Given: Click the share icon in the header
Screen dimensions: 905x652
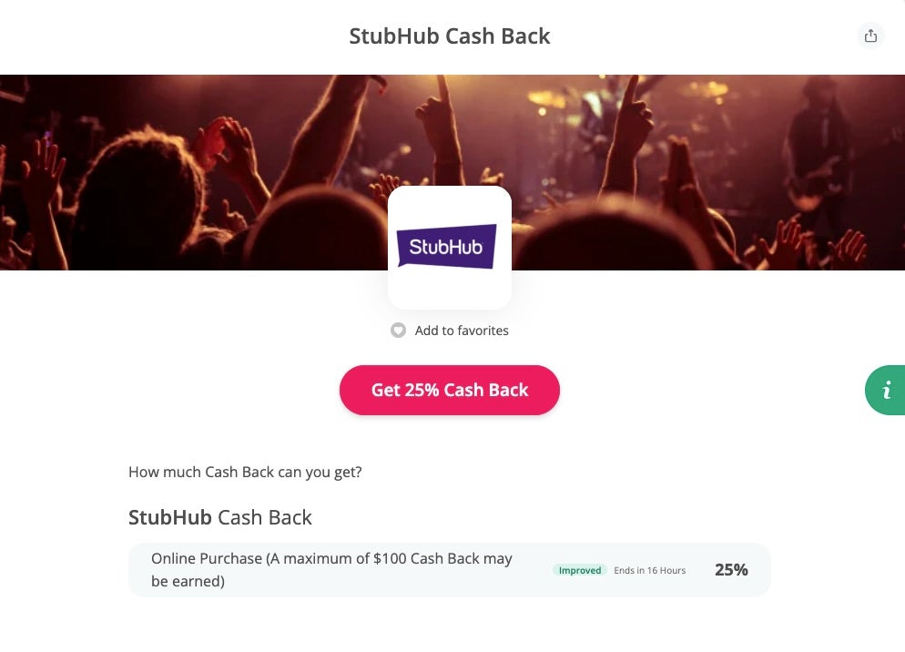Looking at the screenshot, I should (x=870, y=36).
